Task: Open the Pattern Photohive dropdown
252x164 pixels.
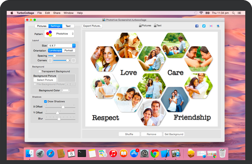Action: 59,34
